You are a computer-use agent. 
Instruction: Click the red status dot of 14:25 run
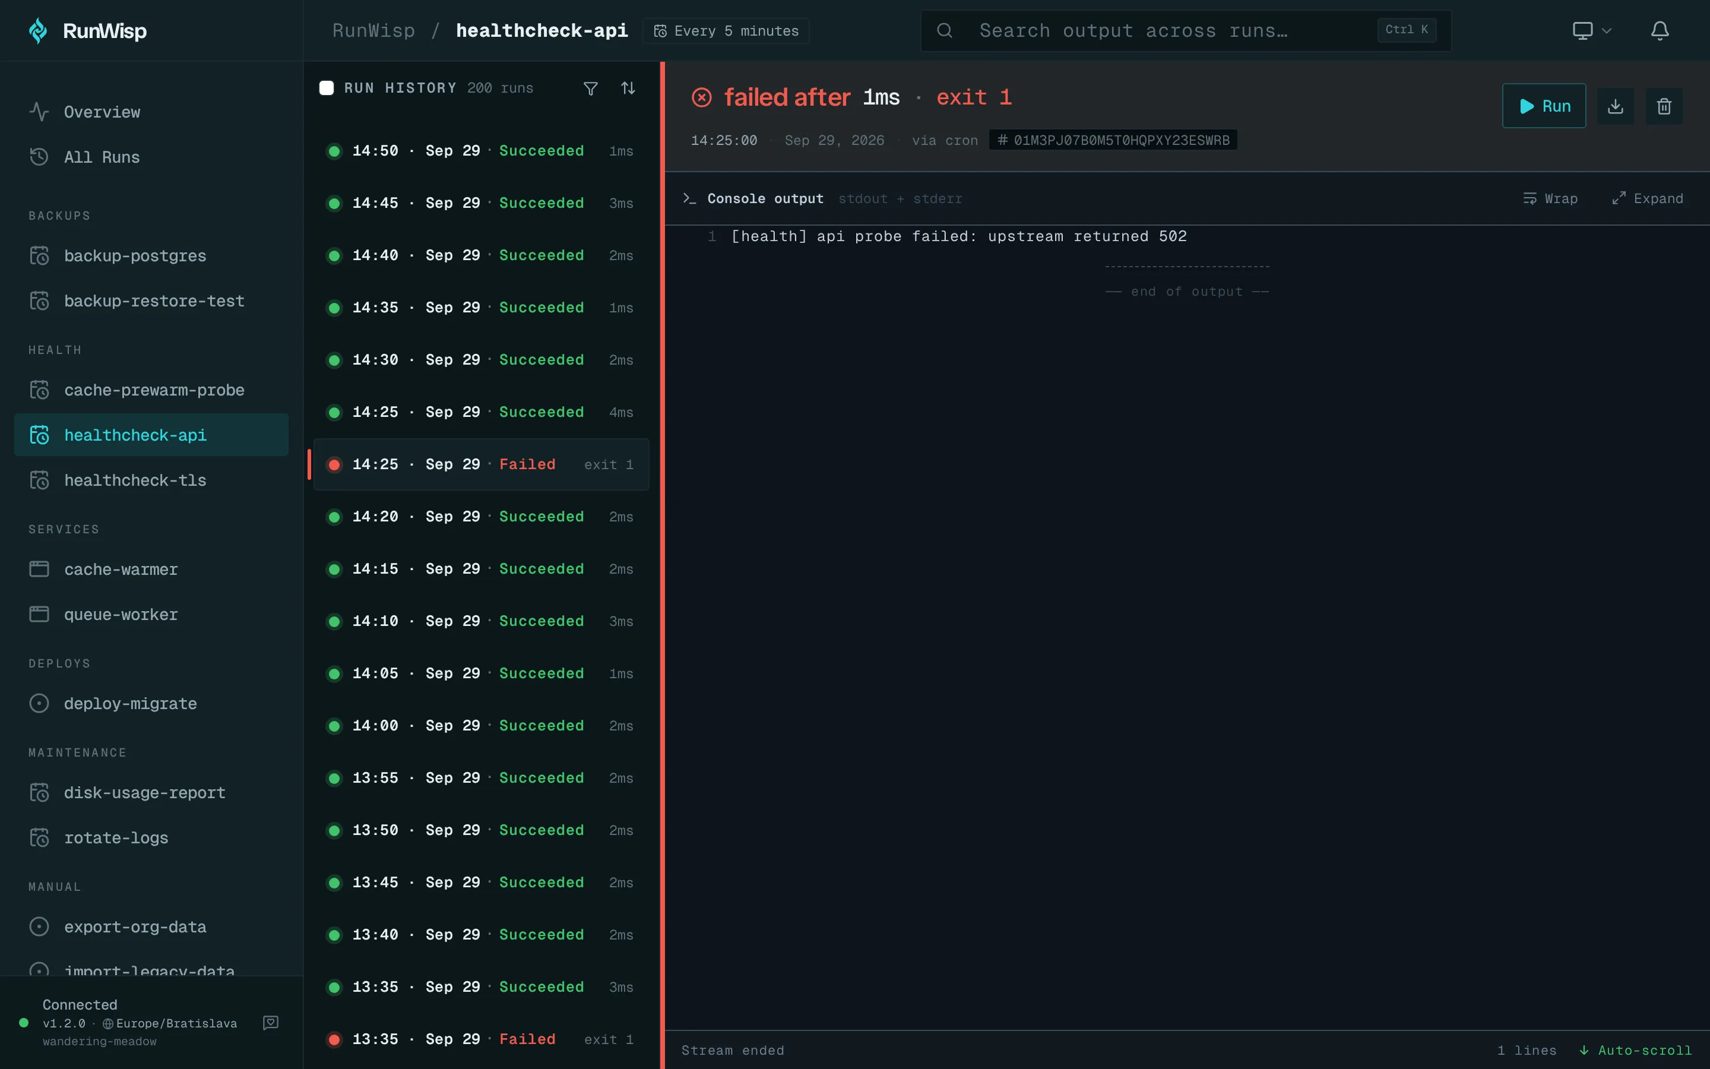[334, 464]
